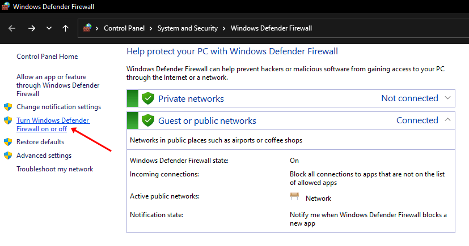Screen dimensions: 469x246
Task: Open the recent locations dropdown chevron
Action: [x=49, y=28]
